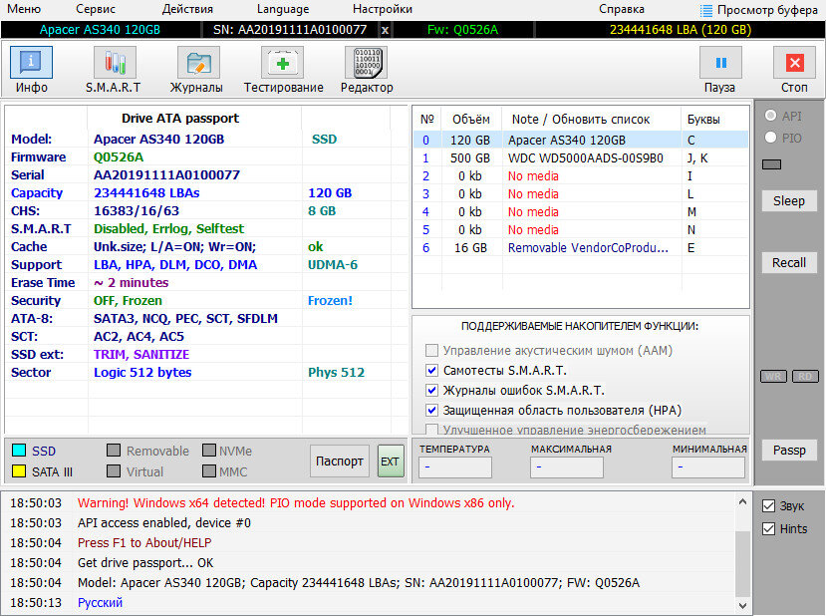The height and width of the screenshot is (616, 826).
Task: Click the SN: AA20191111A0100077 header field
Action: (x=290, y=30)
